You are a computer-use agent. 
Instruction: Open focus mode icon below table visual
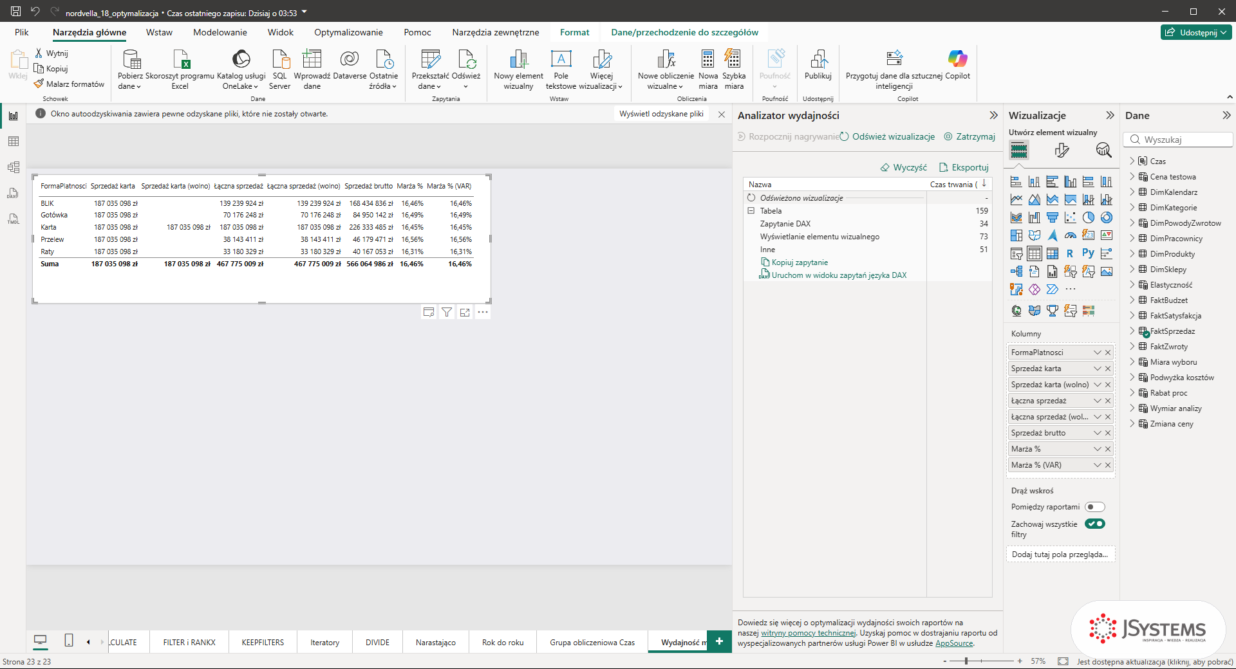coord(465,312)
